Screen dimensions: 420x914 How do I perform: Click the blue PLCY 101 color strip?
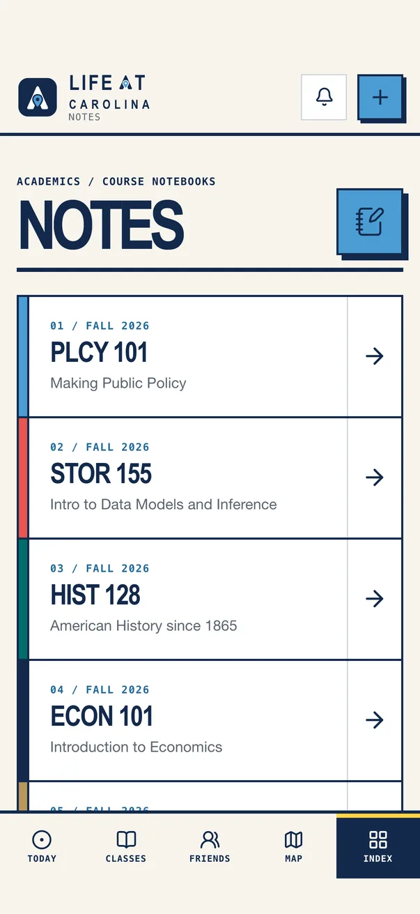point(23,356)
